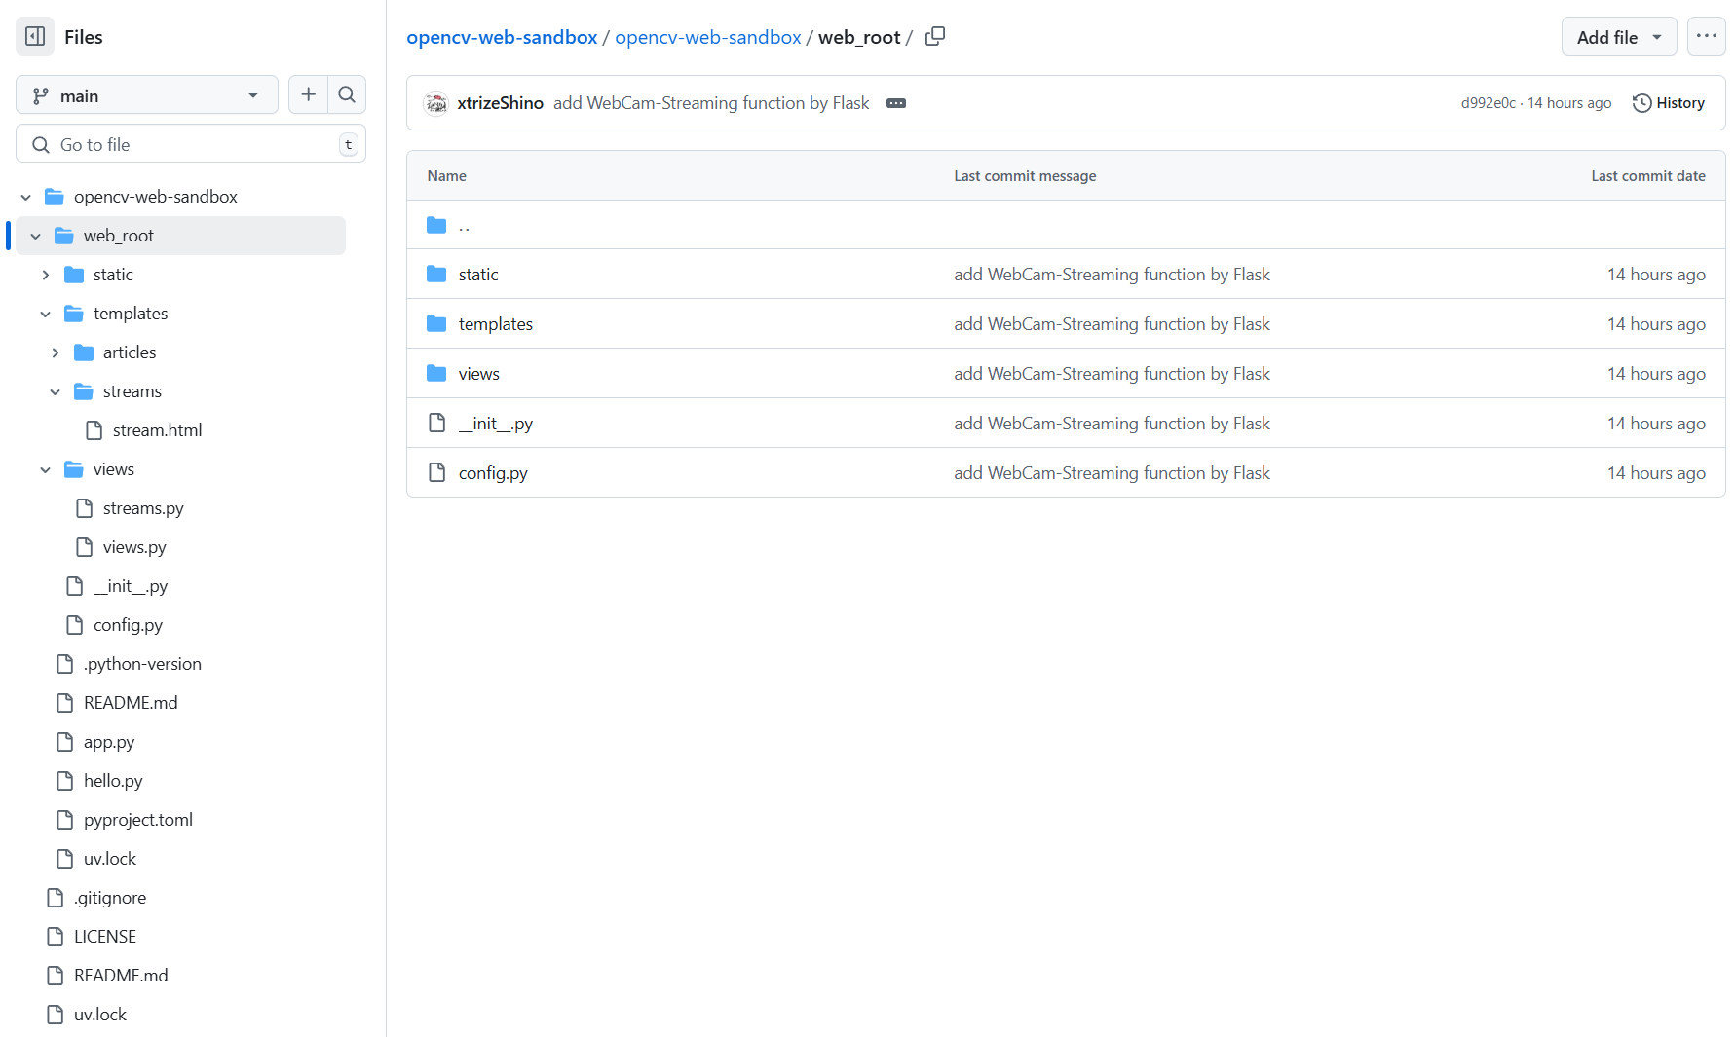Click the search magnifier icon beside branch selector

coord(347,94)
